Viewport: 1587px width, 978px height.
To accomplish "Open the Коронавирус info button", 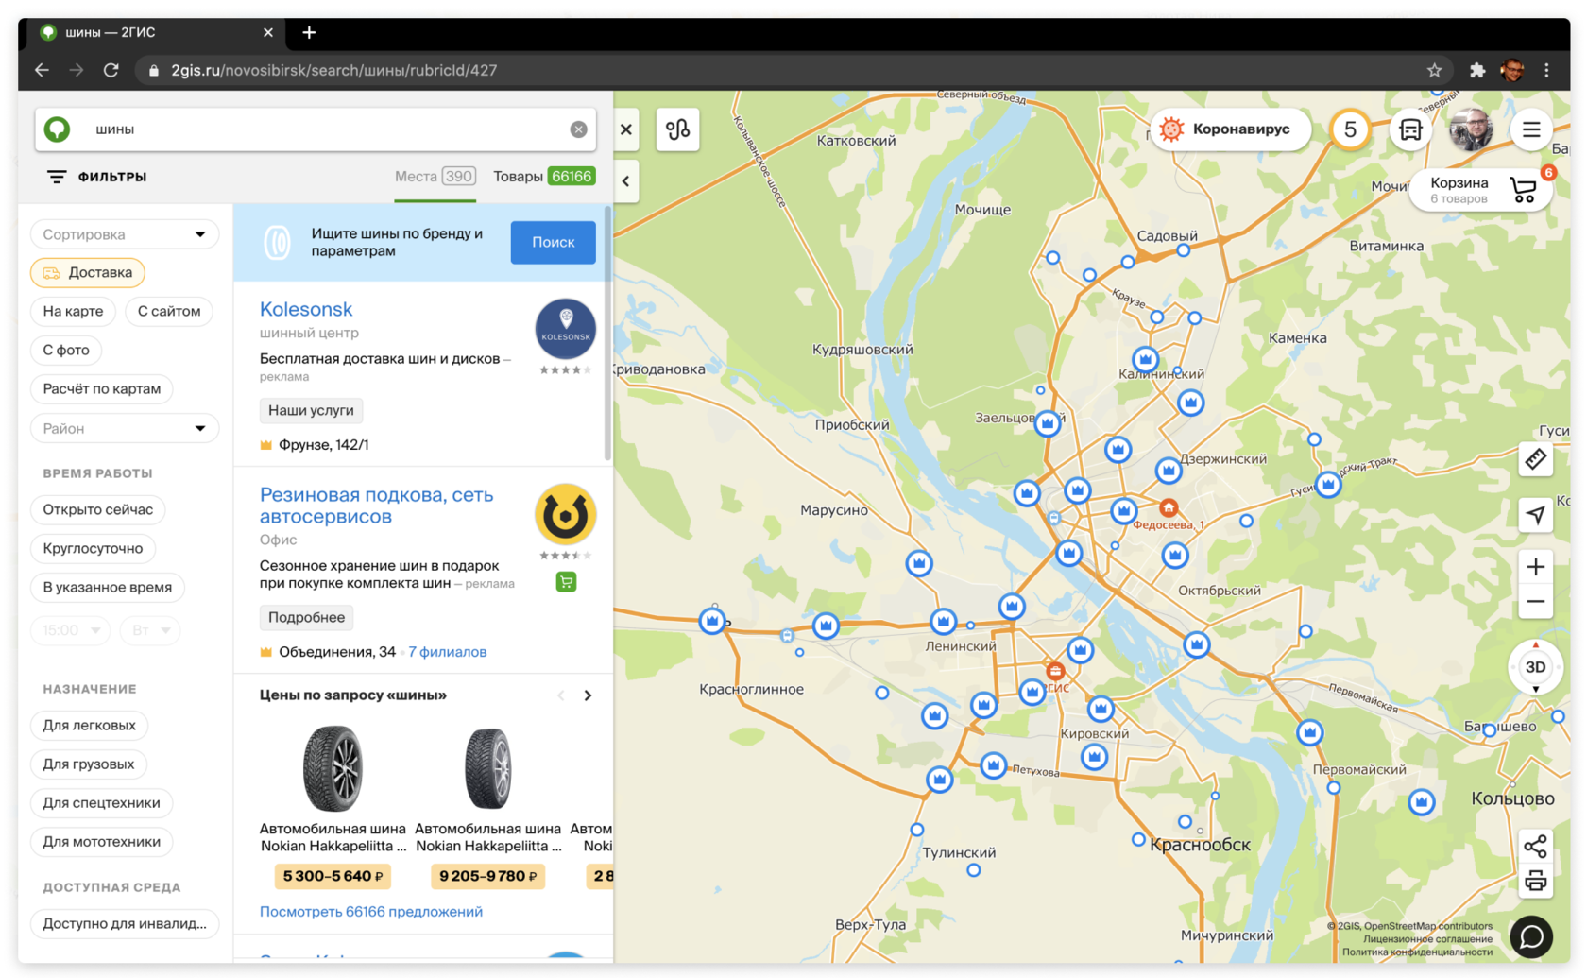I will pyautogui.click(x=1231, y=129).
